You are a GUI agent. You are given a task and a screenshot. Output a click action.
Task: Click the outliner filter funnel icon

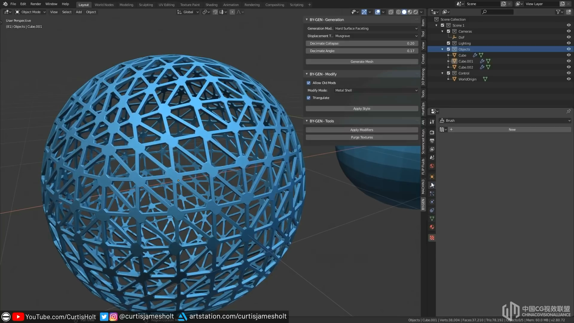558,12
